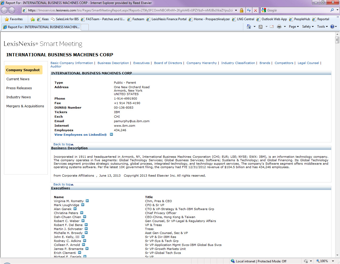Open LinkedIn icon beside Robert C. Weber
This screenshot has height=264, width=340.
(x=83, y=221)
